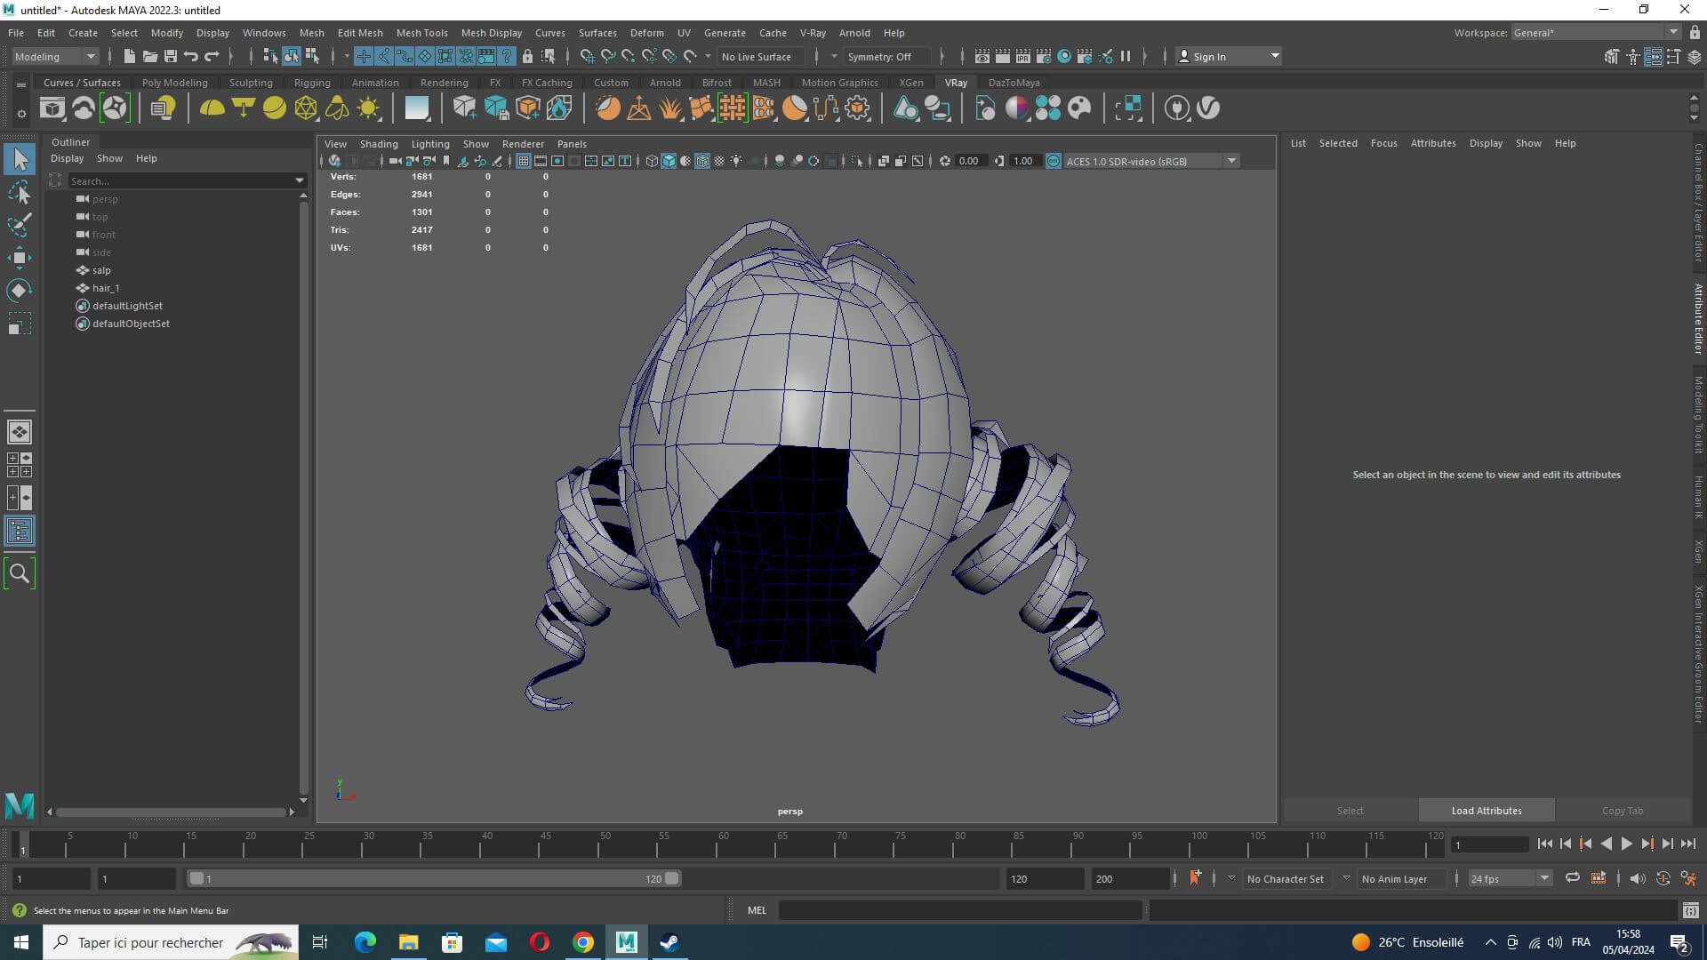Click the V-Ray fur icon on shelf
Viewport: 1707px width, 960px height.
669,108
